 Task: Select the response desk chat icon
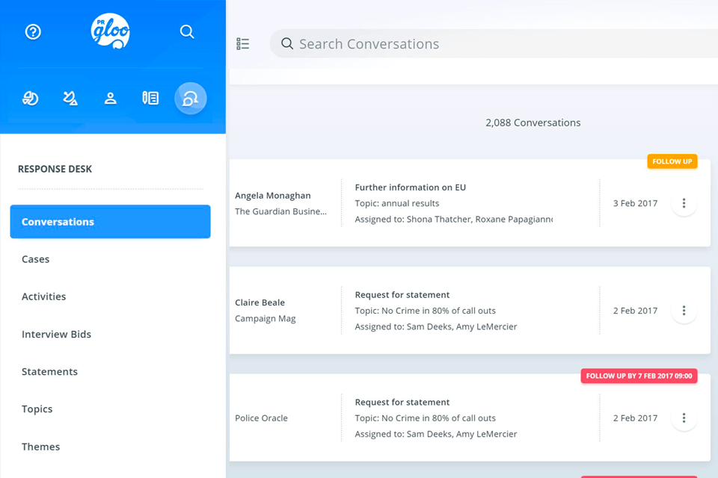(191, 98)
